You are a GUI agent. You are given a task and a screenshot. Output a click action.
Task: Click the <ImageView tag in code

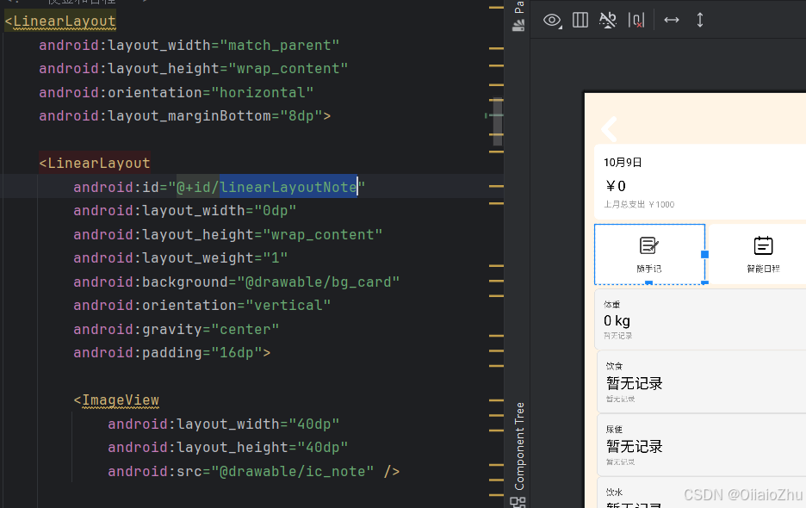(x=116, y=400)
